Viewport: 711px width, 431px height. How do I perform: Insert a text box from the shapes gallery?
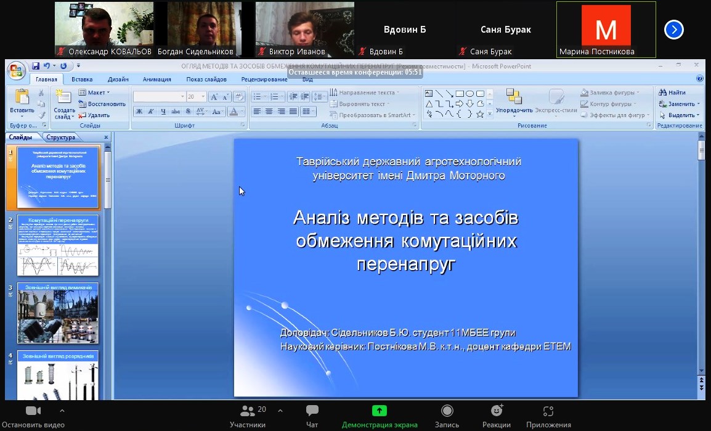[428, 94]
